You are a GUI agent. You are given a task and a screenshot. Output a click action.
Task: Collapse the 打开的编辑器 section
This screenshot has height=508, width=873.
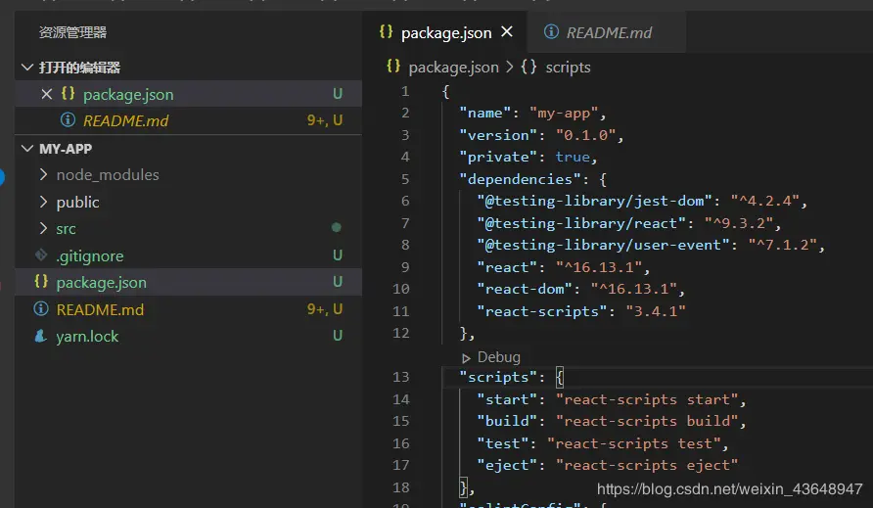(26, 68)
